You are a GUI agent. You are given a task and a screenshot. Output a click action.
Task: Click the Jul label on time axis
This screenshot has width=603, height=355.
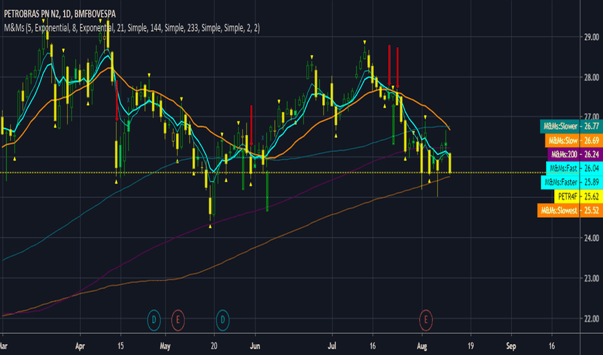(331, 346)
